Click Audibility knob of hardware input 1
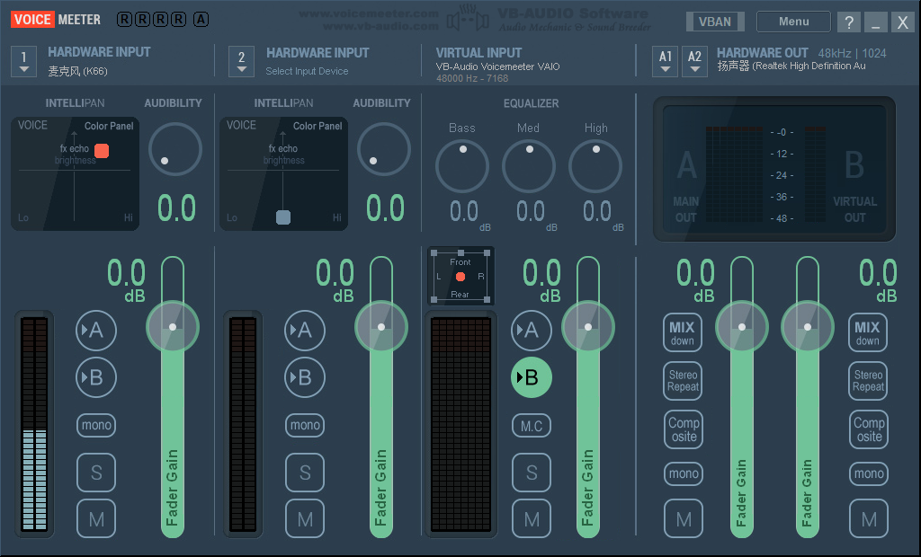 [x=175, y=149]
